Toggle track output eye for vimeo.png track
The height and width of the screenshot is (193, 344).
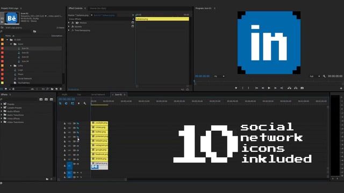[x=77, y=128]
